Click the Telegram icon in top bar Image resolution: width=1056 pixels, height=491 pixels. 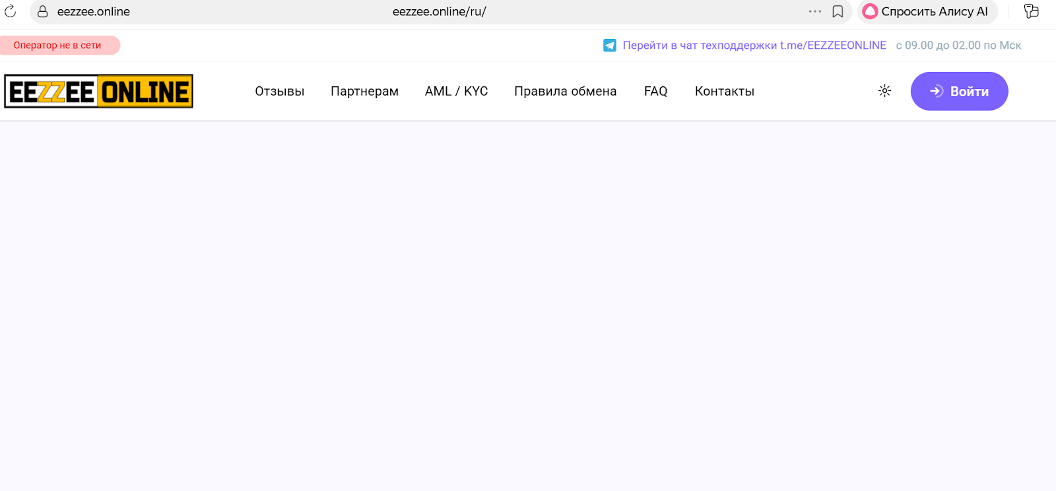tap(610, 45)
